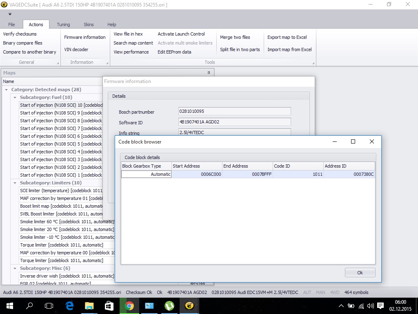The width and height of the screenshot is (418, 314).
Task: Collapse the Detected maps category
Action: (x=7, y=90)
